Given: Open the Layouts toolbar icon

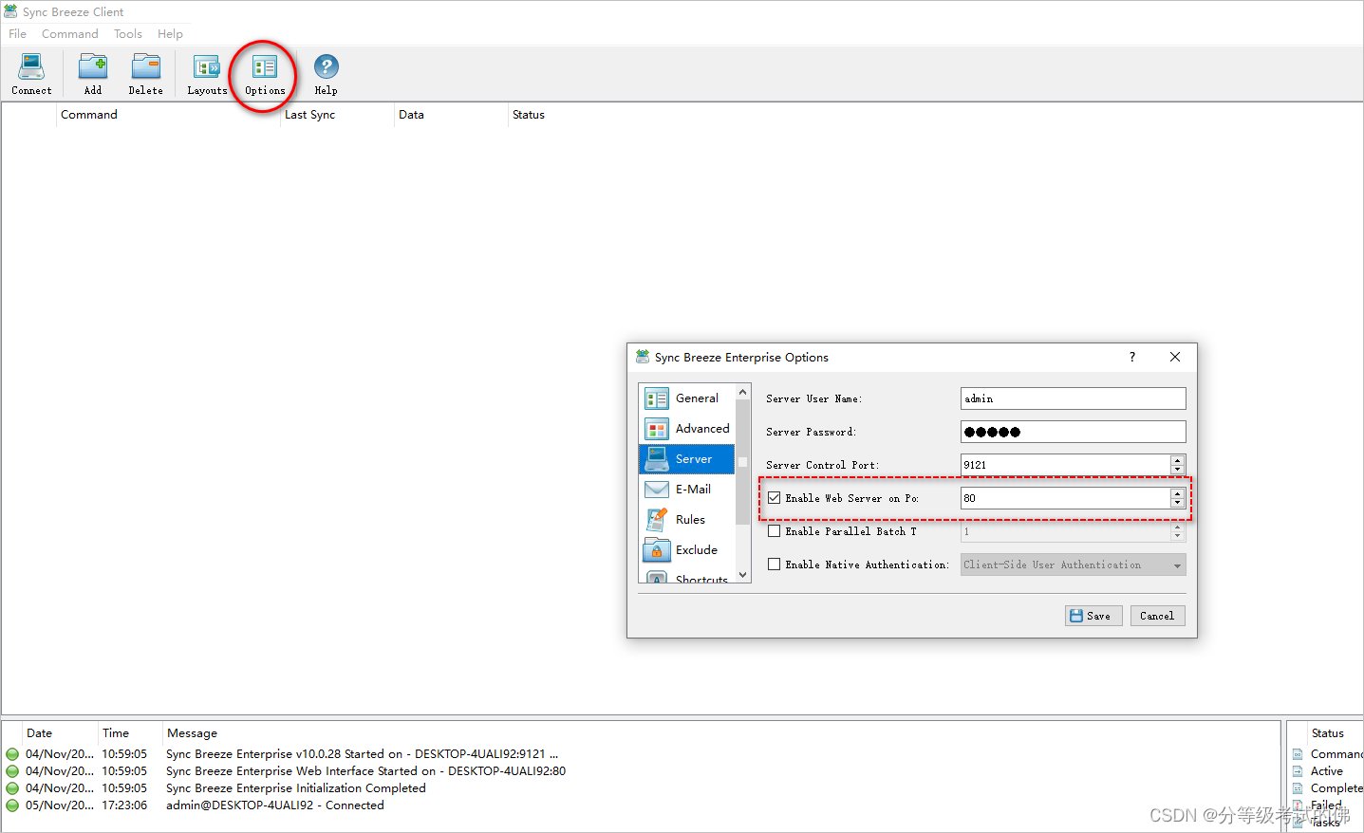Looking at the screenshot, I should click(207, 74).
